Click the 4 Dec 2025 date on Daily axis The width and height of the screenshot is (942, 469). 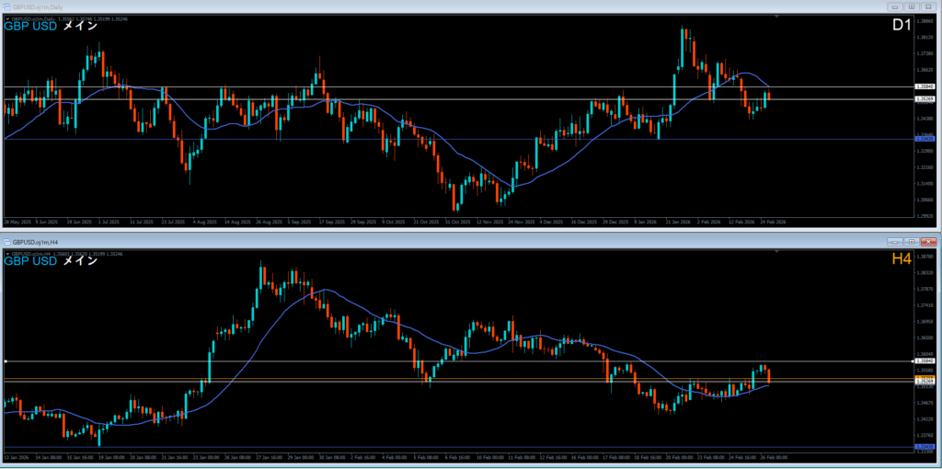[551, 222]
